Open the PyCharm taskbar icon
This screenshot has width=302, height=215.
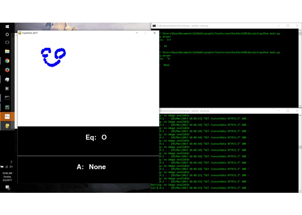click(x=7, y=107)
